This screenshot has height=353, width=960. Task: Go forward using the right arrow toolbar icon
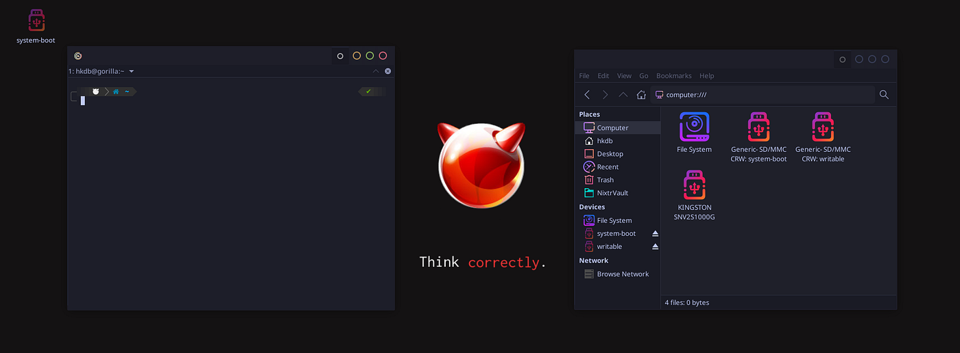coord(605,94)
